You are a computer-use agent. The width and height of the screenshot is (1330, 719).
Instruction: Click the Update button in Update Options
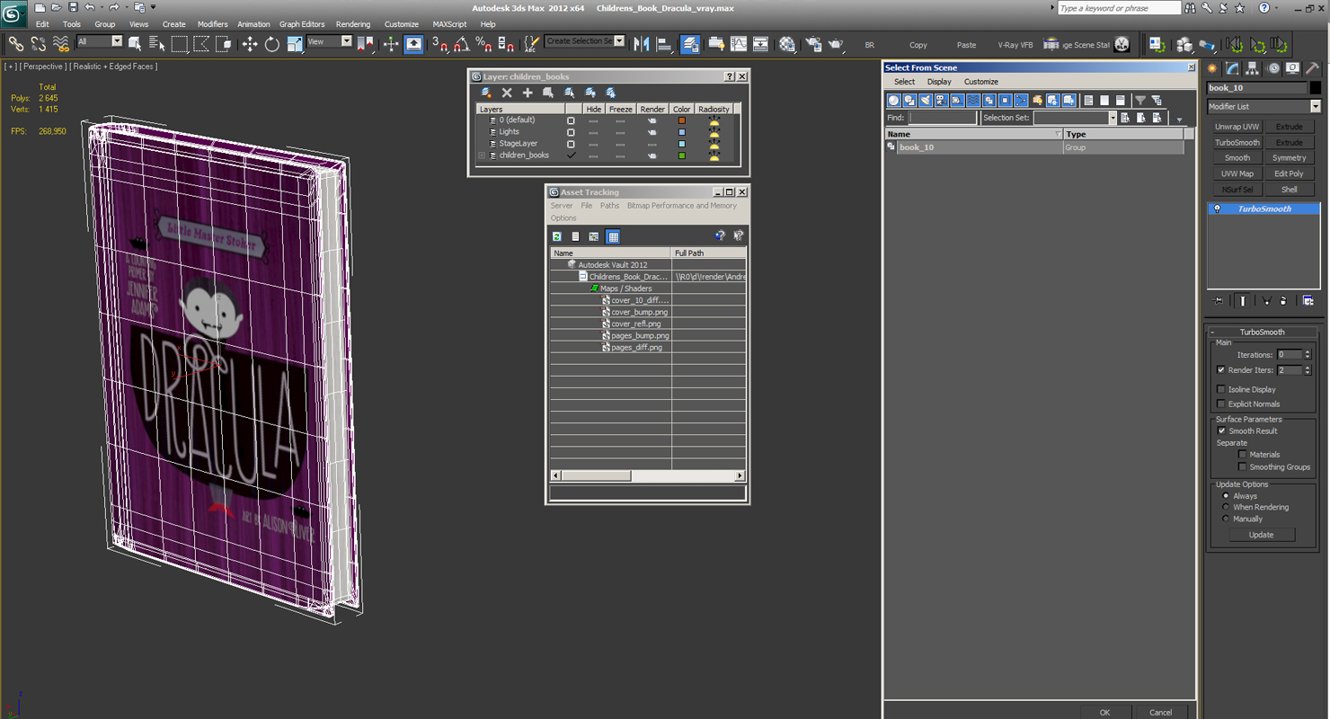[x=1261, y=535]
